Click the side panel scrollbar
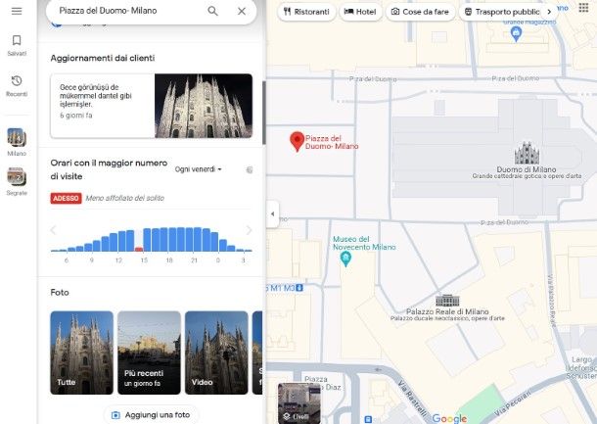The width and height of the screenshot is (597, 424). 264,113
